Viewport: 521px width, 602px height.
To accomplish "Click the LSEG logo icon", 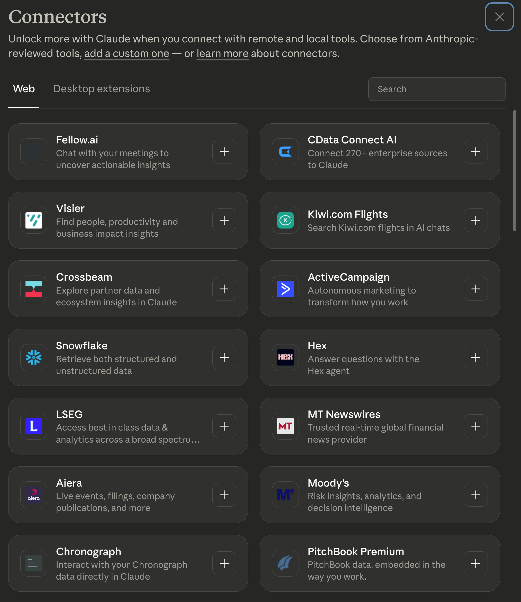I will point(34,426).
